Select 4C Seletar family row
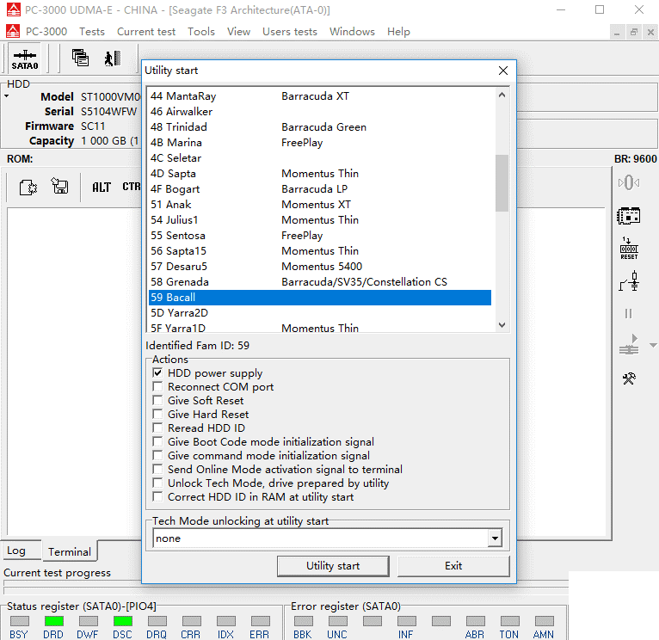Image resolution: width=659 pixels, height=640 pixels. 320,158
